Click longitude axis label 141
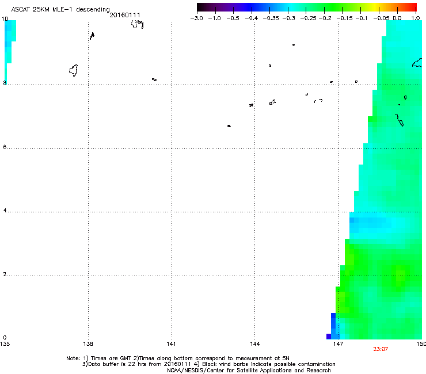 [171, 344]
